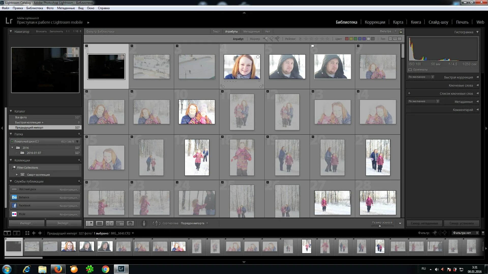Adjust the thumbnail size slider
488x274 pixels.
pos(380,226)
